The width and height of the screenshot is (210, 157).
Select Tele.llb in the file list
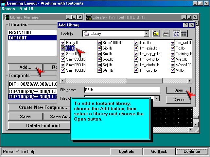pos(145,42)
